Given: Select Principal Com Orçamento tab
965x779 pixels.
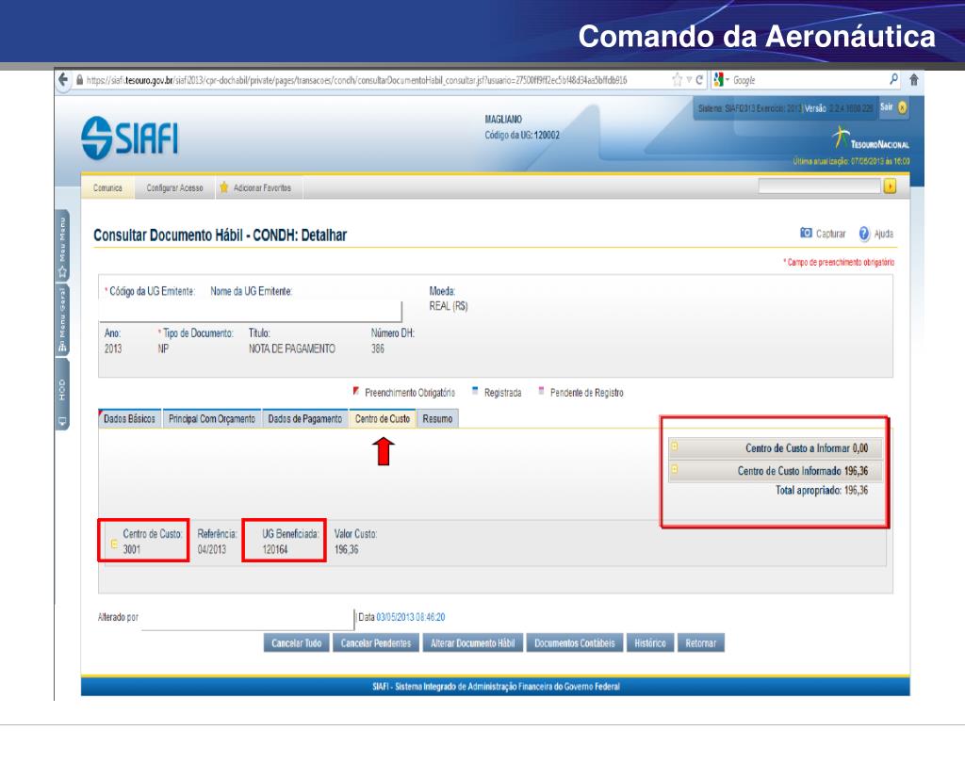Looking at the screenshot, I should tap(212, 418).
